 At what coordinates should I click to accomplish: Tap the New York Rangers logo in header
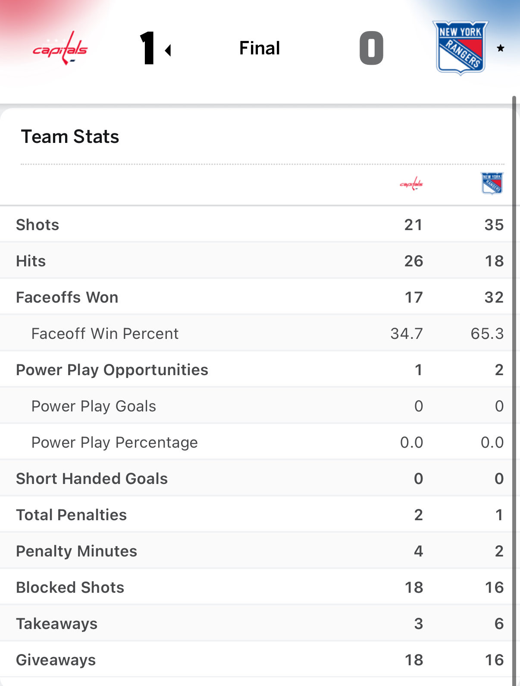pyautogui.click(x=460, y=48)
